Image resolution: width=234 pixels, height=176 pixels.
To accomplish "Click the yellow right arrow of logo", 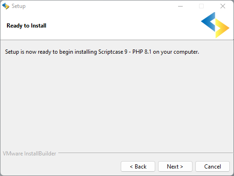I will [222, 28].
